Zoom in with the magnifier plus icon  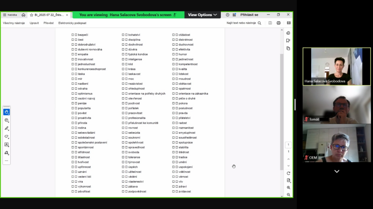pyautogui.click(x=288, y=188)
